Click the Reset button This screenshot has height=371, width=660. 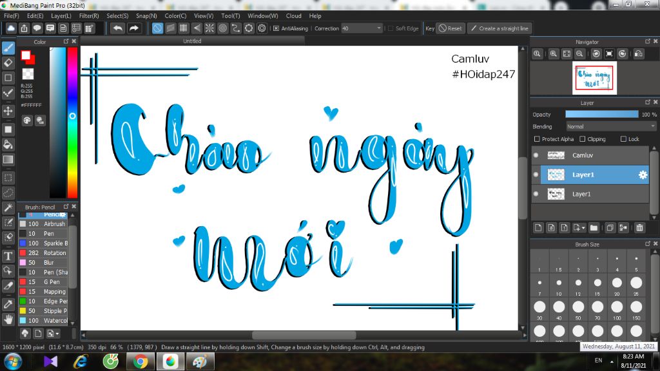click(x=451, y=28)
